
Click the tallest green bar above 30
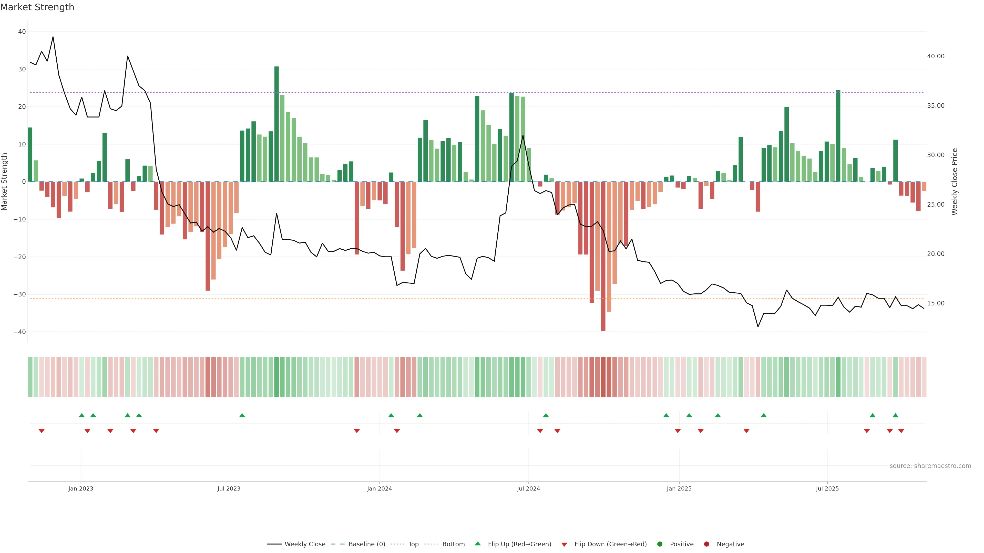[x=276, y=124]
